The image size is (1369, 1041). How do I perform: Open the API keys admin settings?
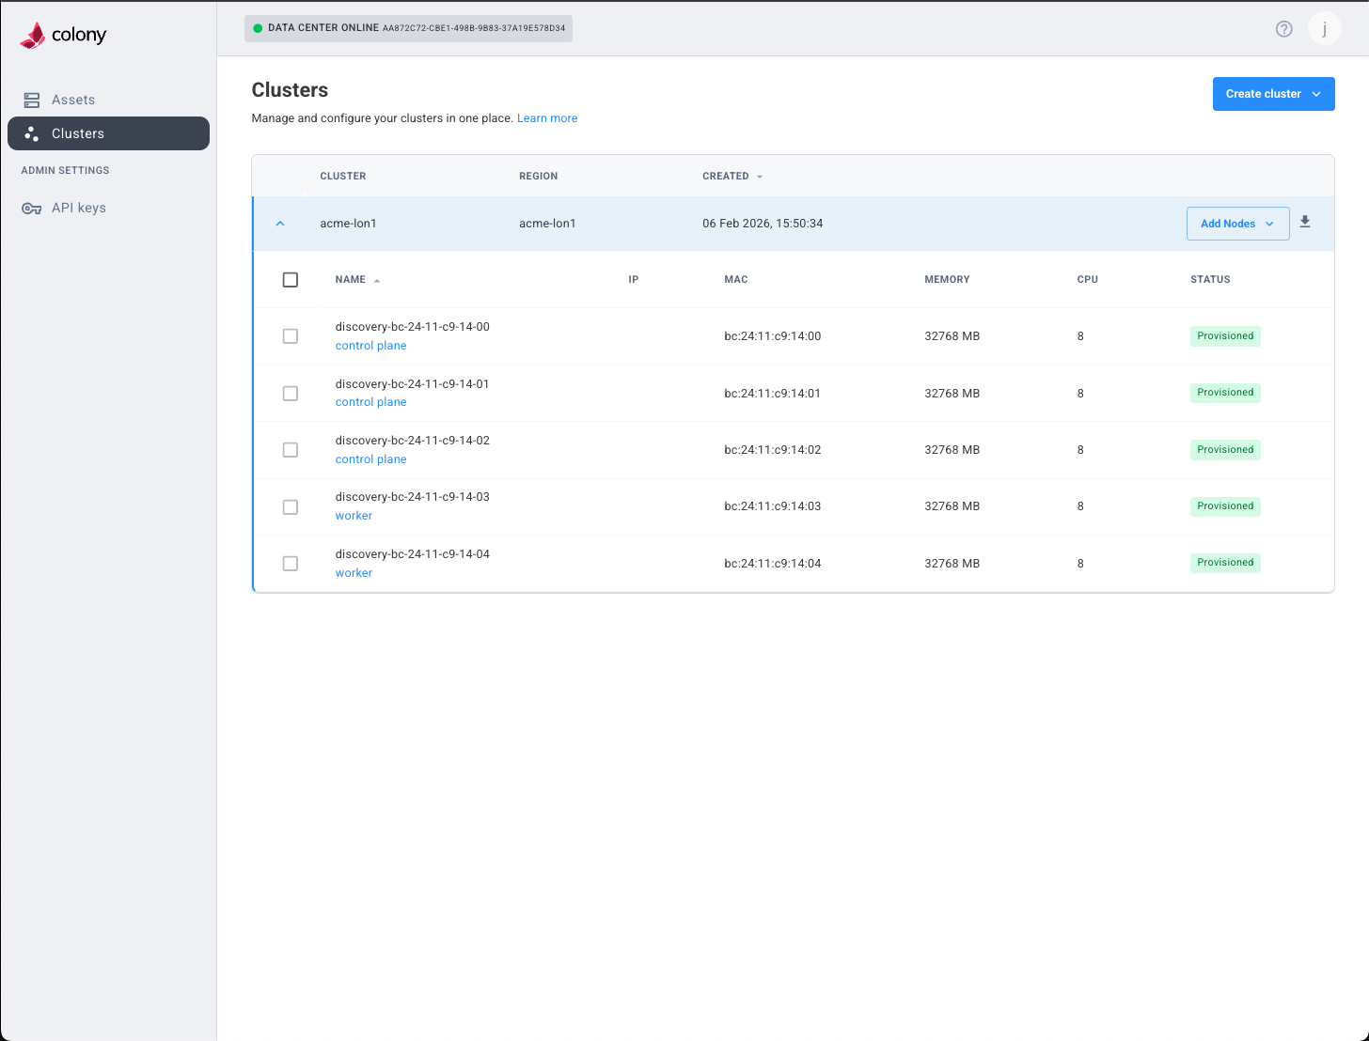click(x=77, y=207)
